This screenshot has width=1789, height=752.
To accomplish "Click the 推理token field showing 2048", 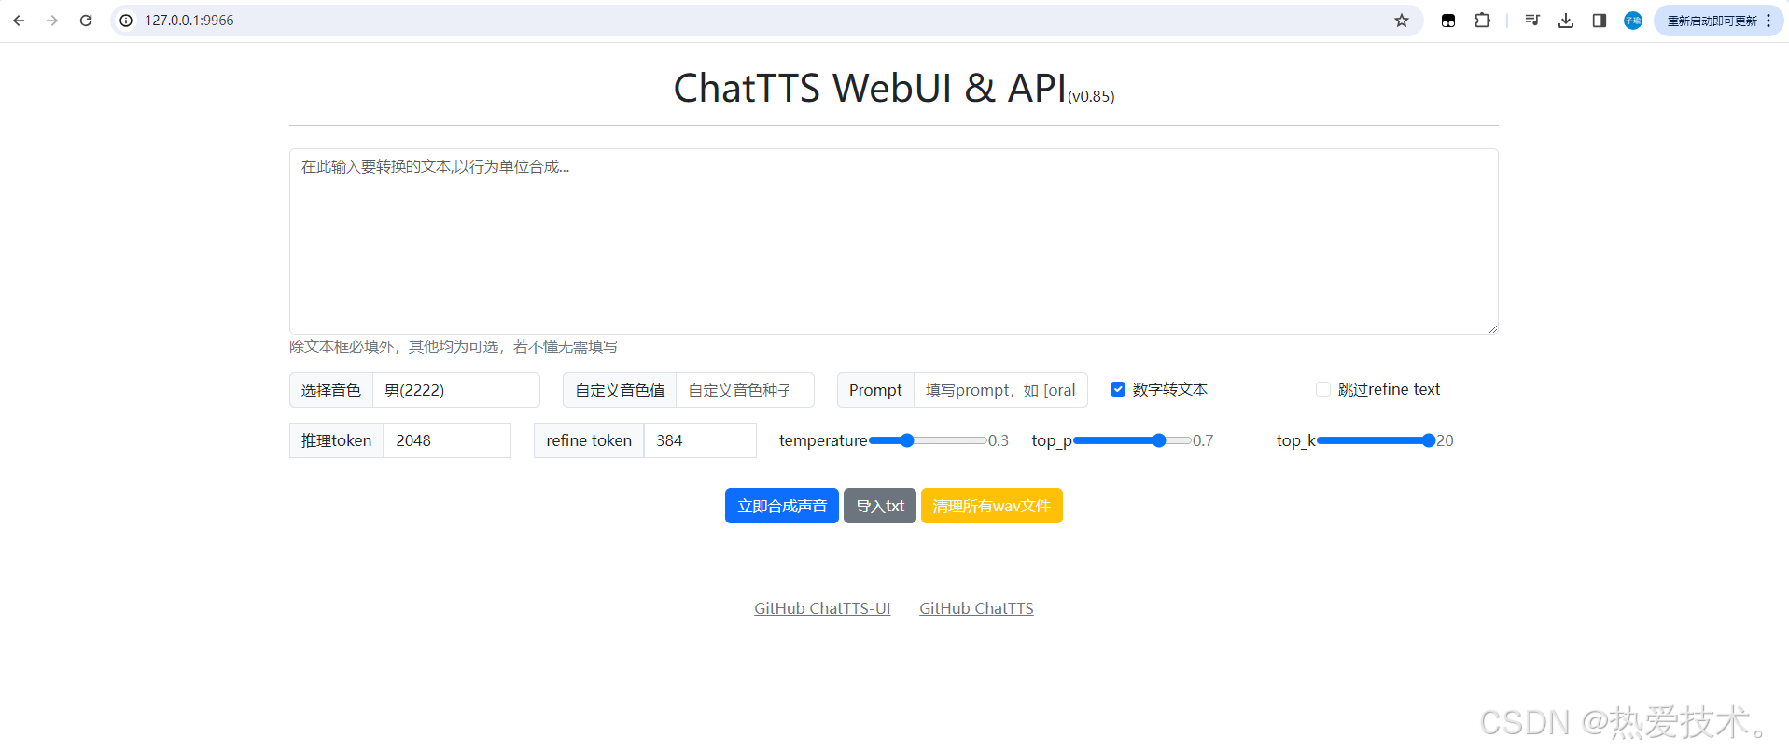I will point(447,440).
